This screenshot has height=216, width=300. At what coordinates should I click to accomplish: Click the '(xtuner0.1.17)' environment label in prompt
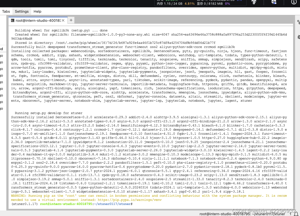[25, 204]
